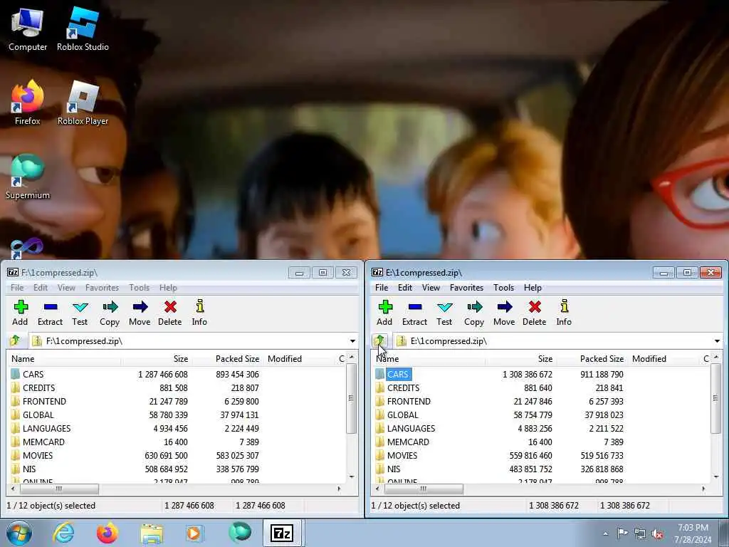Click Windows Start orb
This screenshot has height=547, width=729.
coord(19,533)
